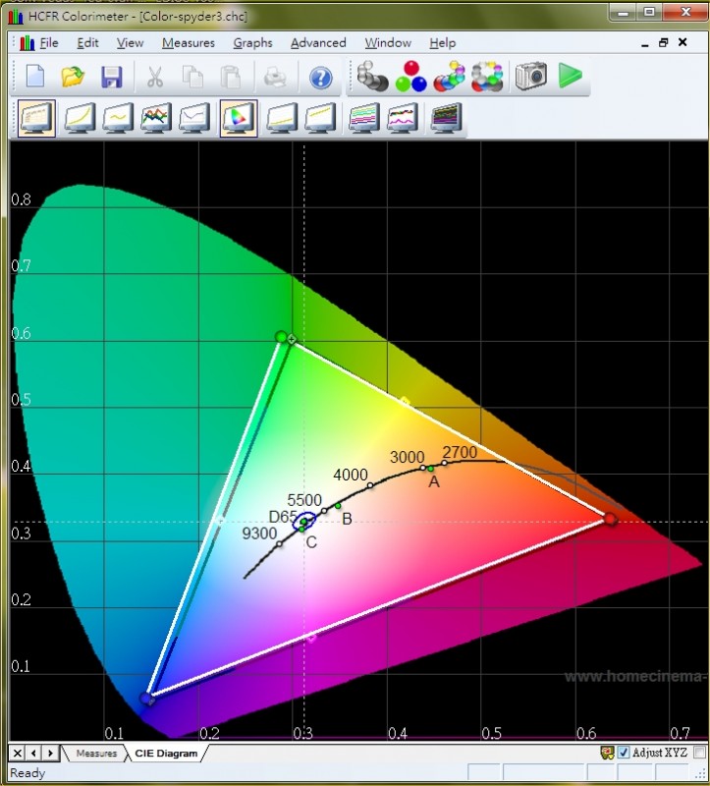Screen dimensions: 710x786
Task: Start continuous measures with the green play arrow
Action: coord(571,76)
